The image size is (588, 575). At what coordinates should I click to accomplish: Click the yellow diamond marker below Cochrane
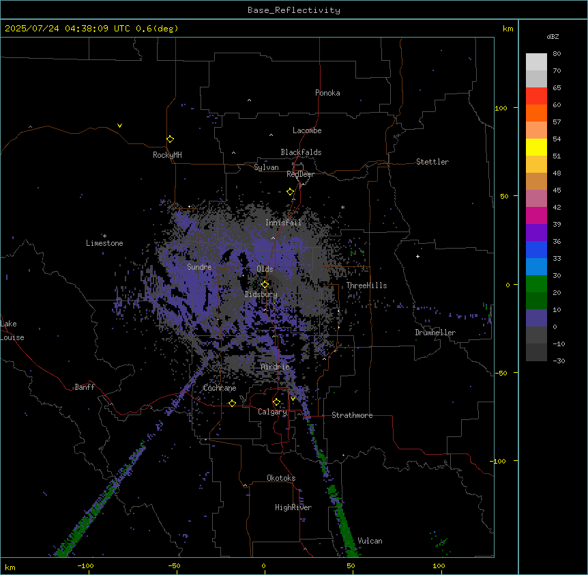tap(232, 403)
